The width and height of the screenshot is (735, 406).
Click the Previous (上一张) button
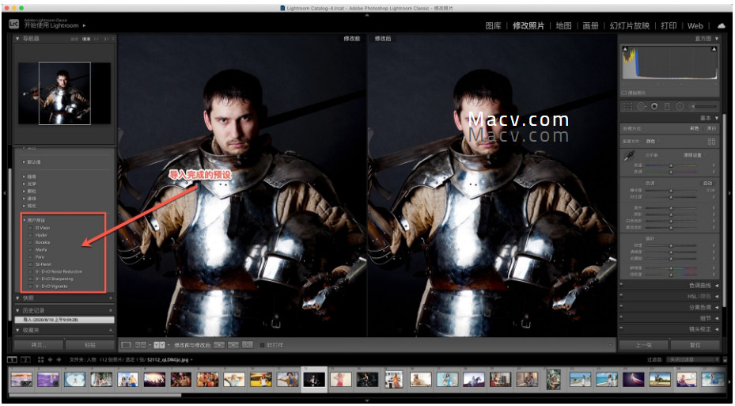point(644,345)
